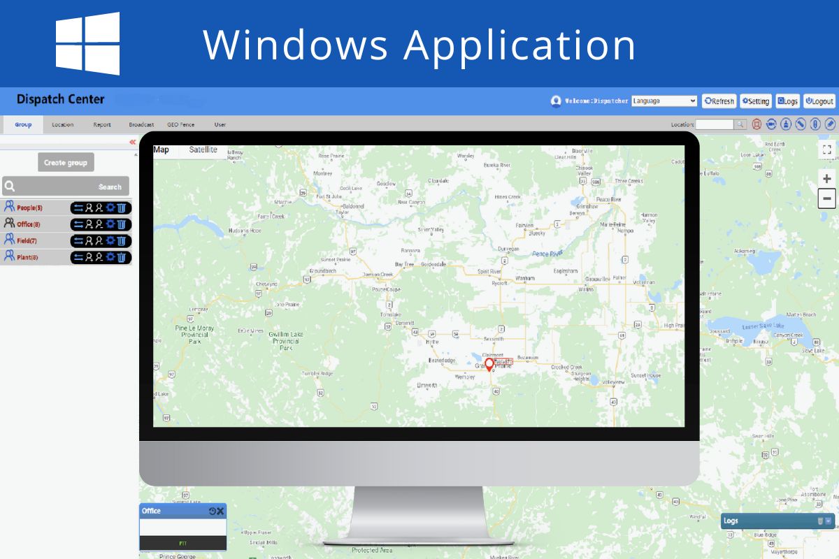Switch map to Satellite view
This screenshot has width=839, height=559.
pos(203,150)
